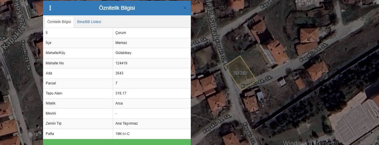Click the Tapu Alanı row label
This screenshot has width=379, height=145.
click(54, 93)
